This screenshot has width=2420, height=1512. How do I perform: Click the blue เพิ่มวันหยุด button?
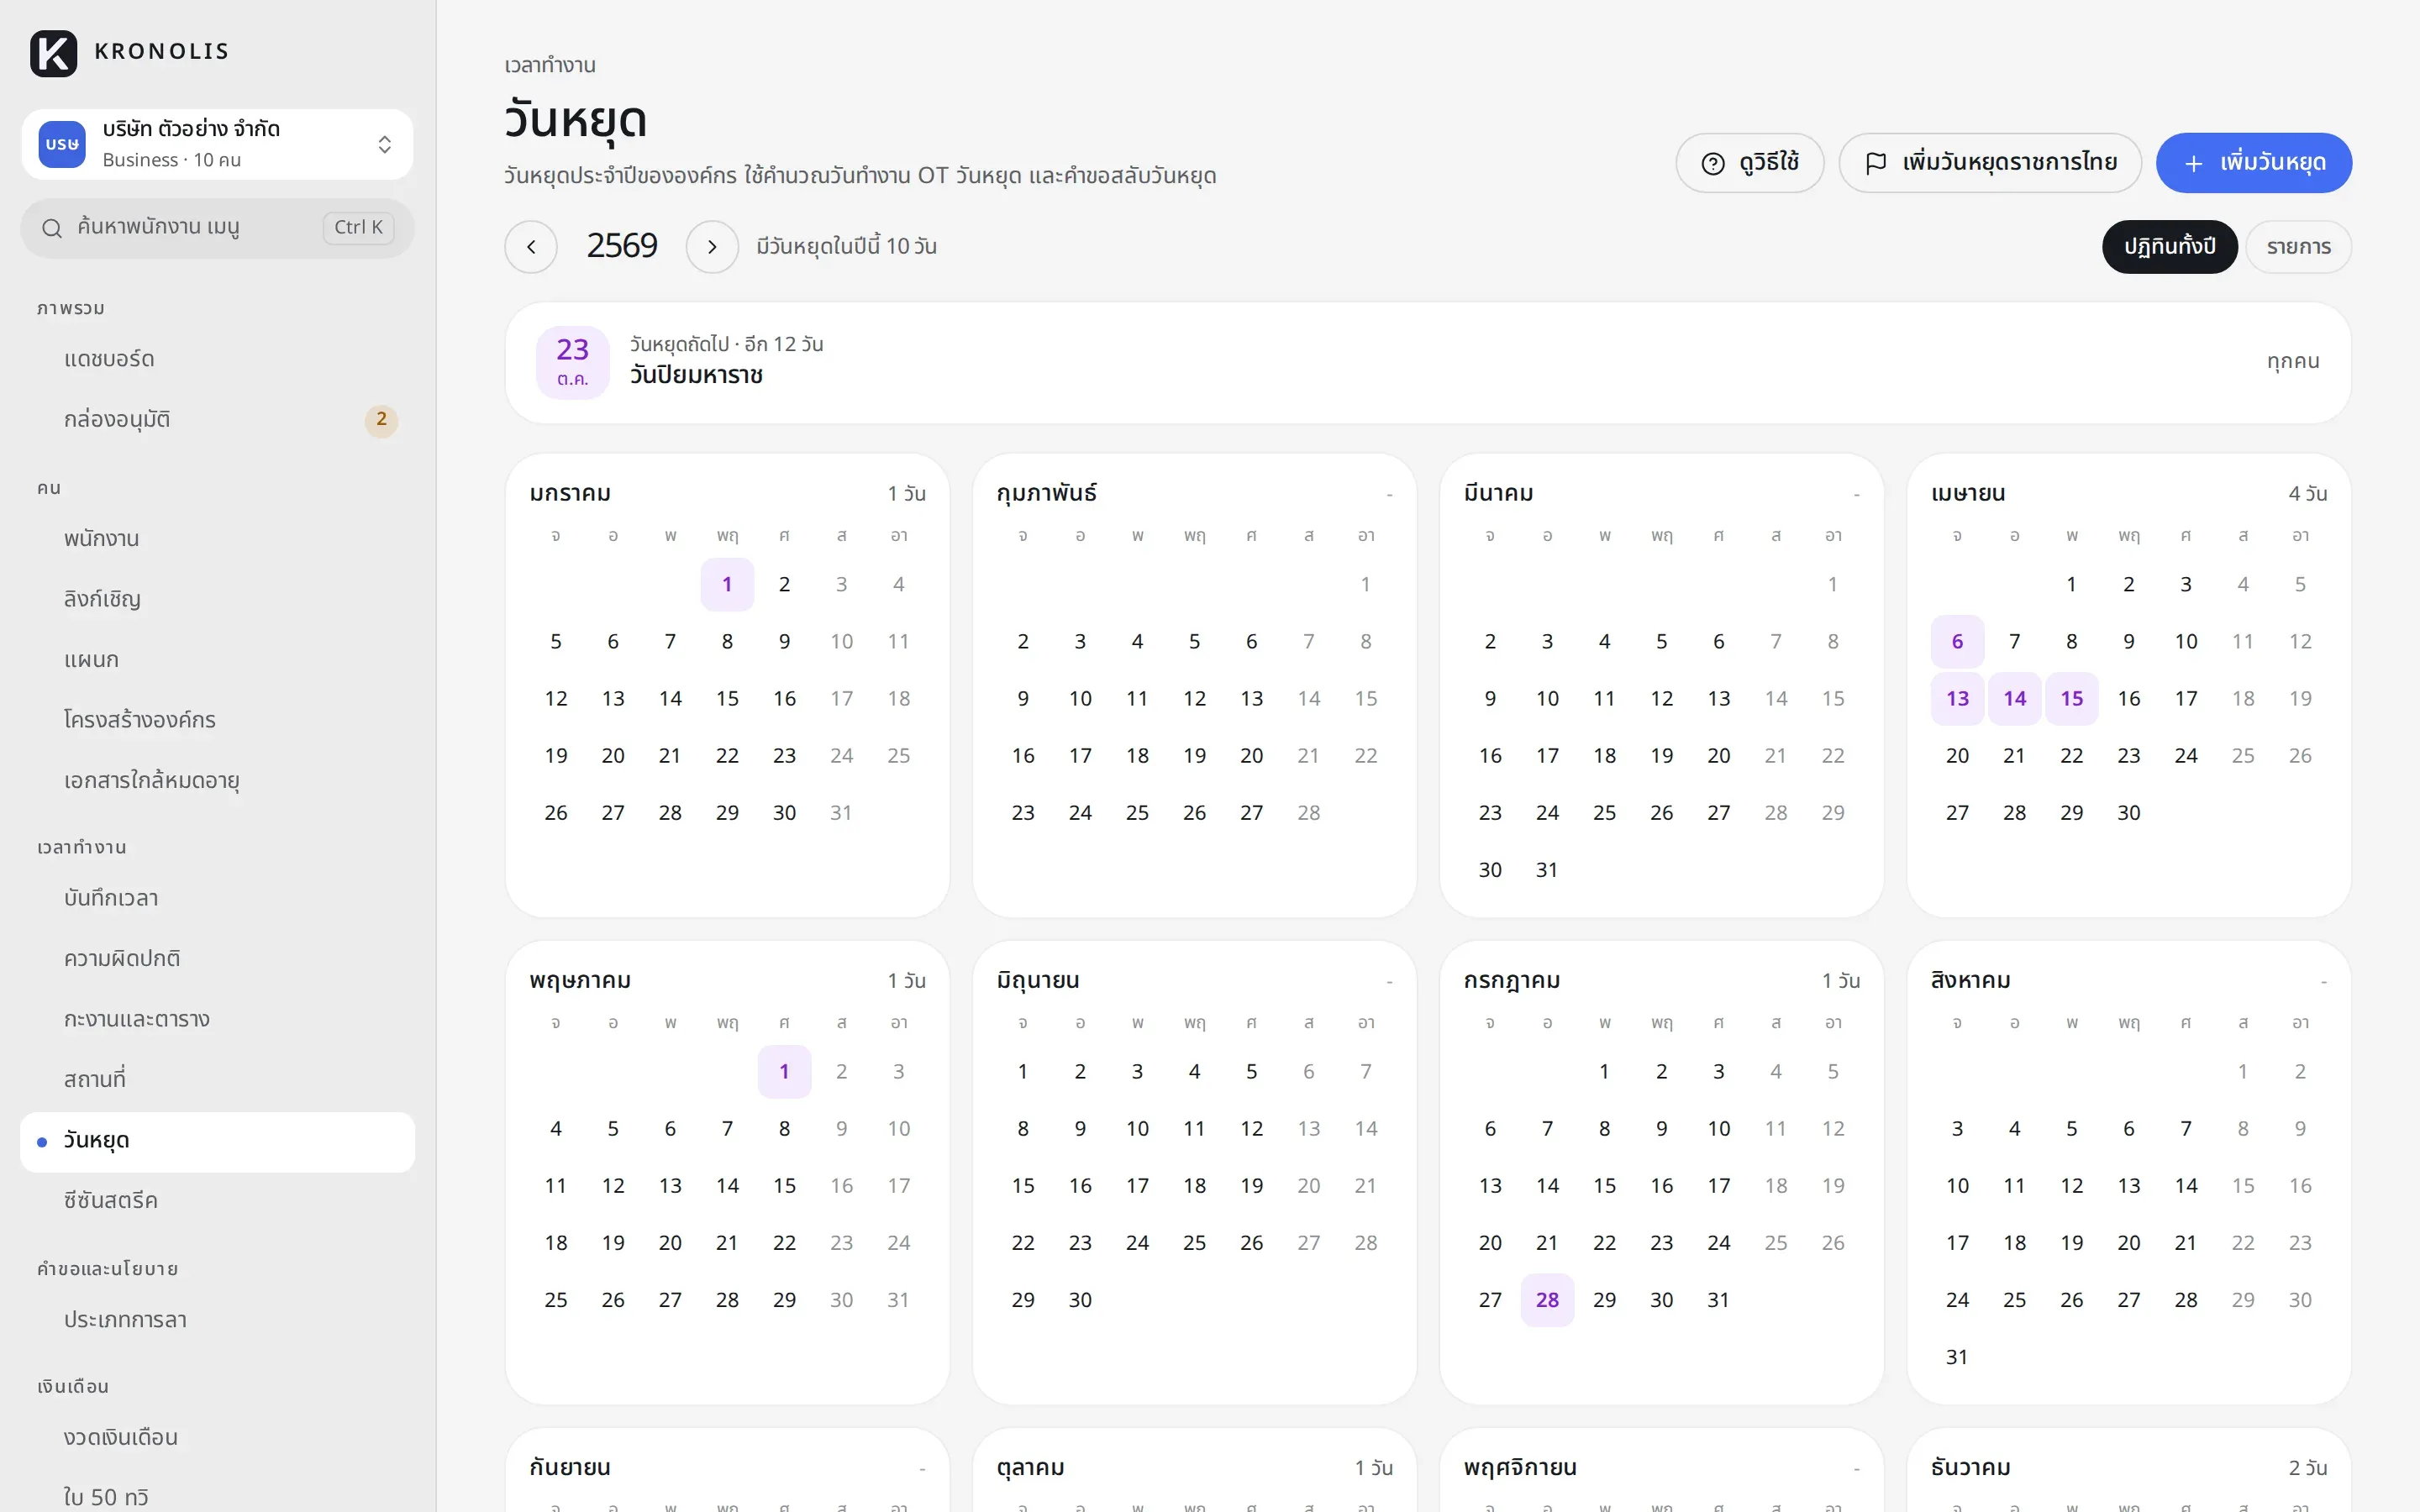[2254, 163]
